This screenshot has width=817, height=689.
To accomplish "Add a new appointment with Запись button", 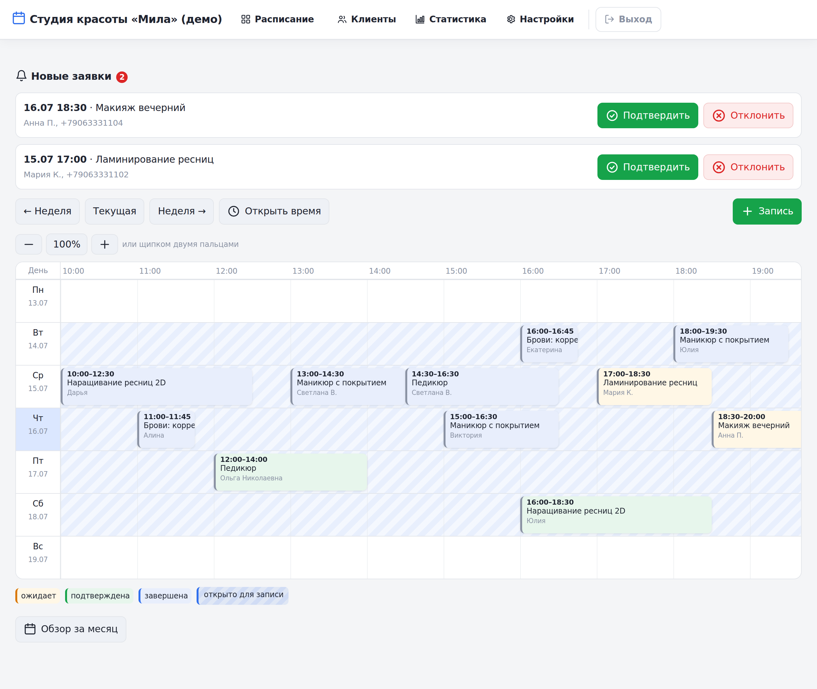I will (767, 211).
